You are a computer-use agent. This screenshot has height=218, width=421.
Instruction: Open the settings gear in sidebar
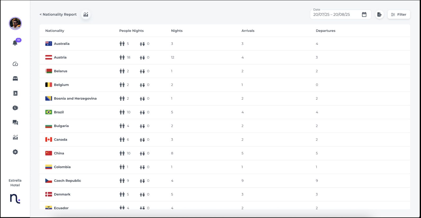[x=15, y=152]
